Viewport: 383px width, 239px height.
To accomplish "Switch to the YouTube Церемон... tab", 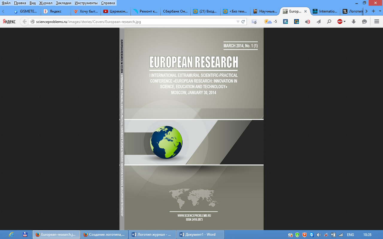I will coord(115,11).
